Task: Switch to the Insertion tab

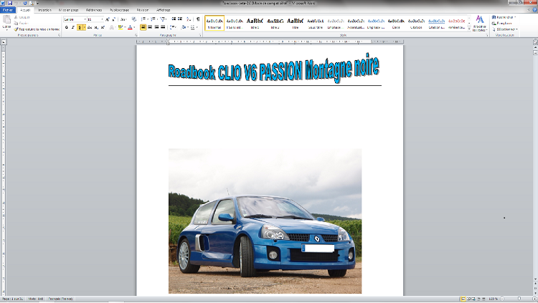Action: [44, 10]
